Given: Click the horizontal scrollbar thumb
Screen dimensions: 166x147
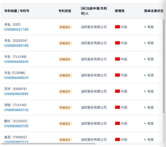Looking at the screenshot, I should [48, 144].
